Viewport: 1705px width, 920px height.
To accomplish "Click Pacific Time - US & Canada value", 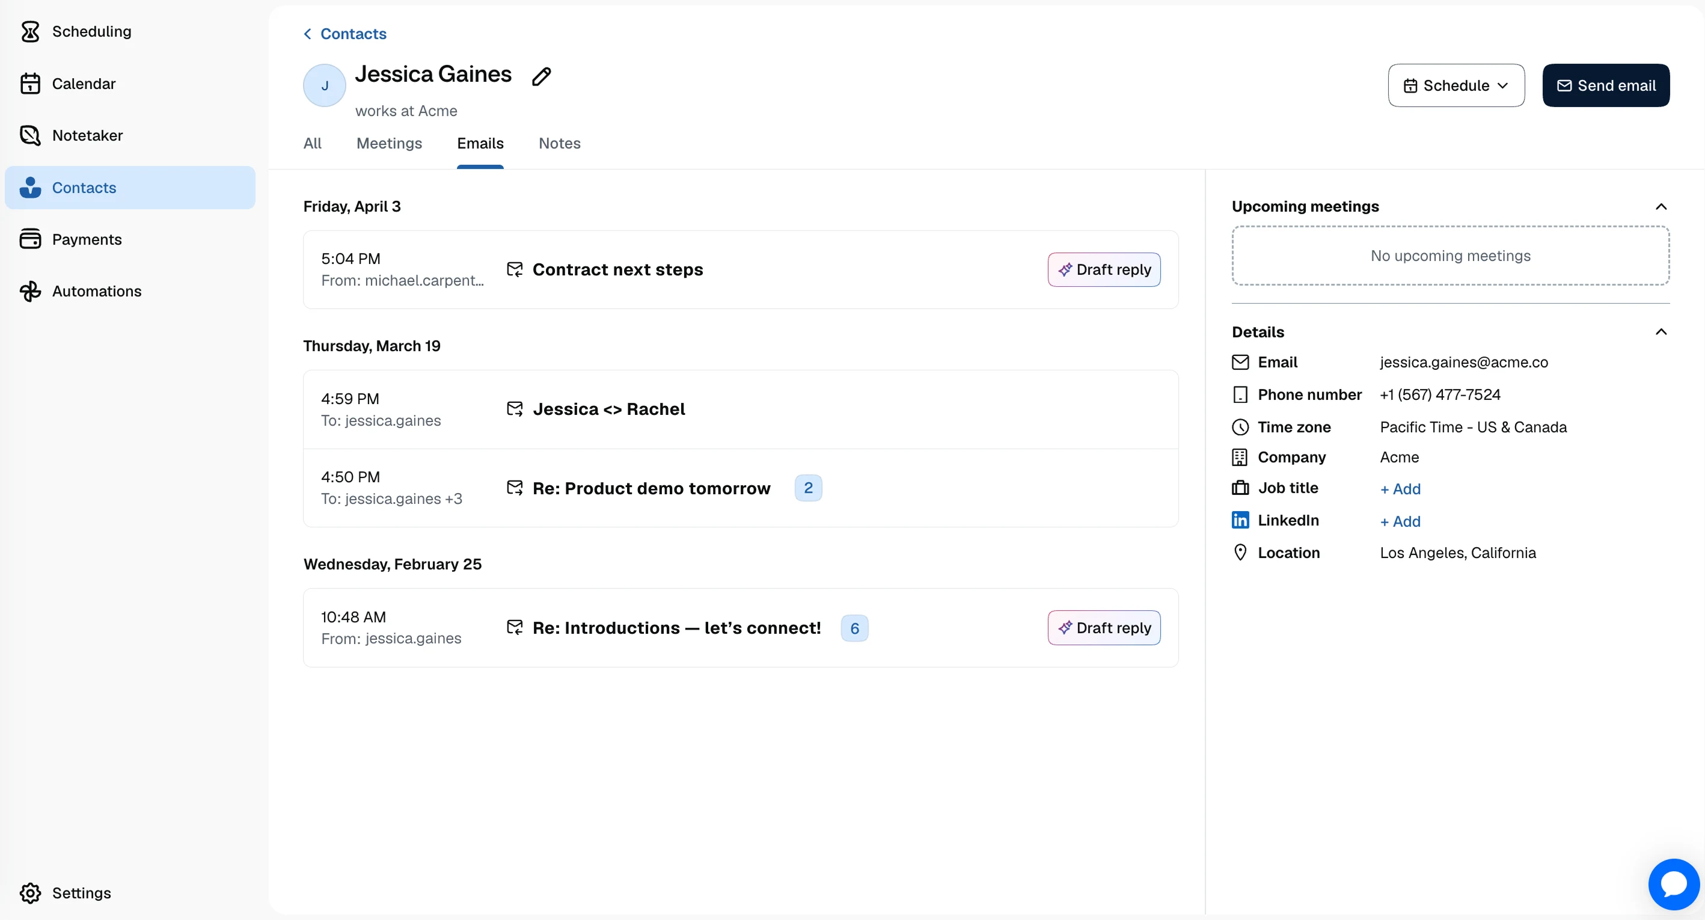I will coord(1473,427).
